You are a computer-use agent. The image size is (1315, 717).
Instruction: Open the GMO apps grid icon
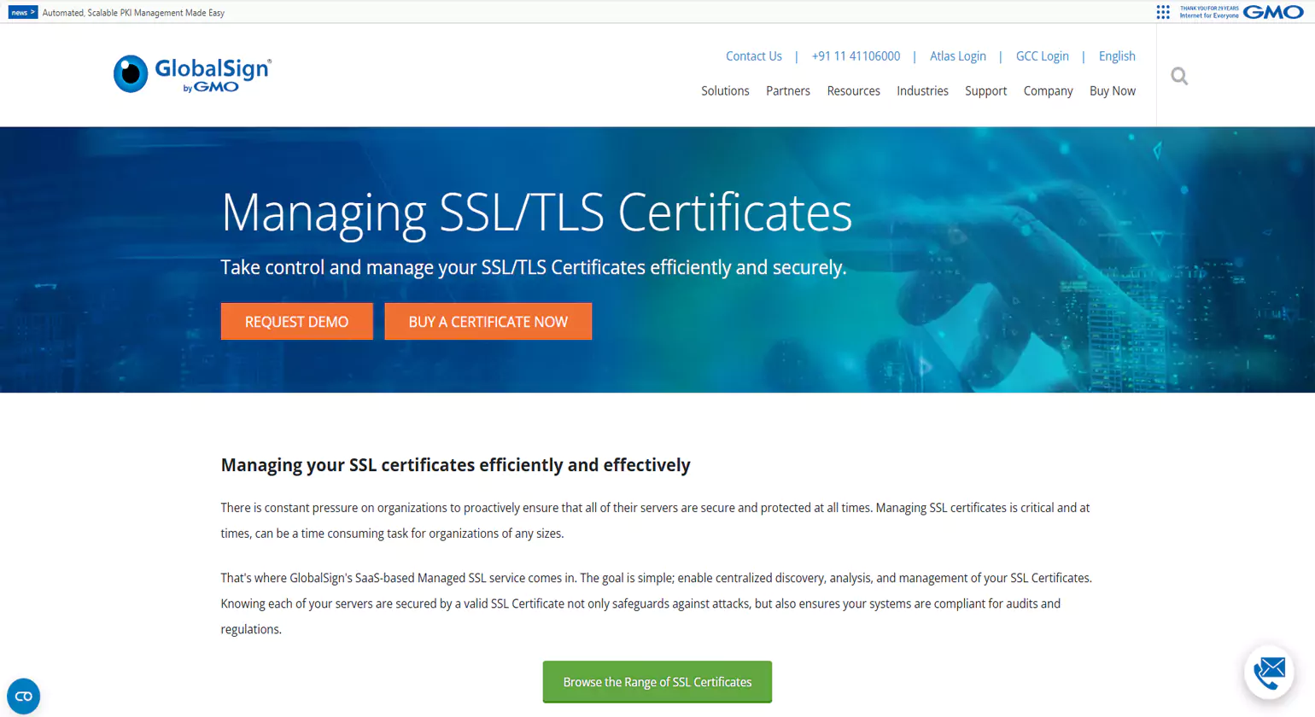[1163, 12]
